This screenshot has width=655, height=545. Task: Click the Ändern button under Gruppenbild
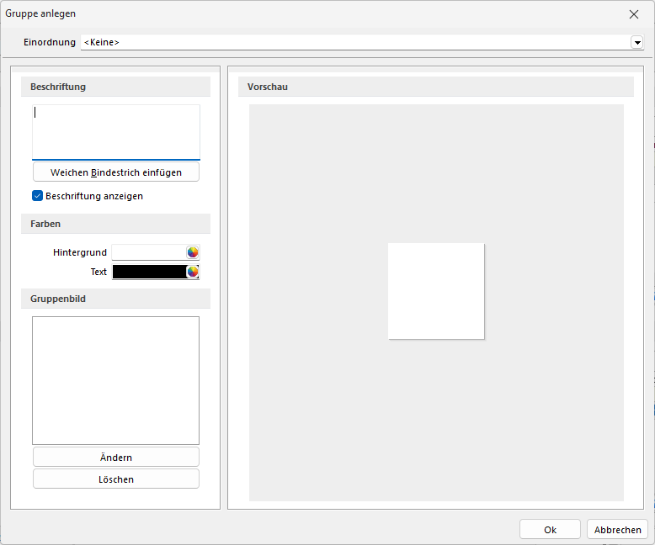tap(116, 458)
